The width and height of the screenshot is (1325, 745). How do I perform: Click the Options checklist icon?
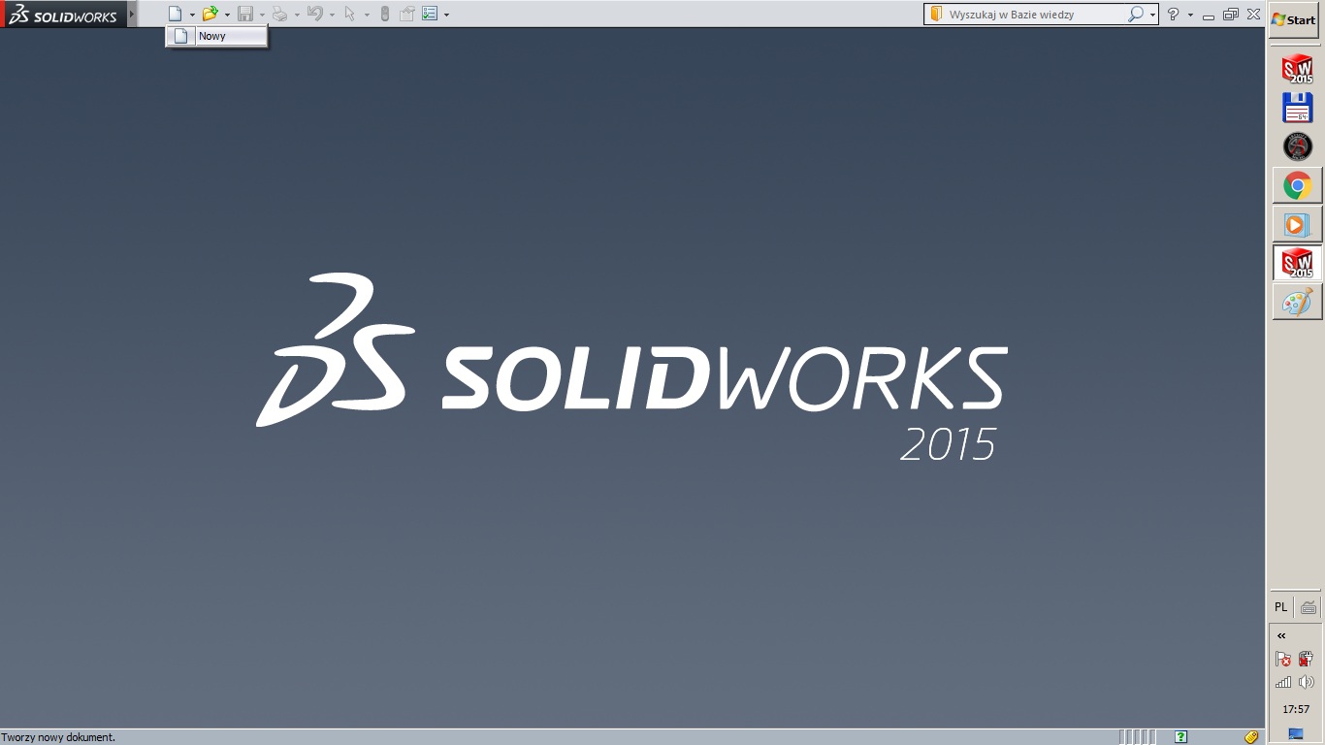pos(430,14)
